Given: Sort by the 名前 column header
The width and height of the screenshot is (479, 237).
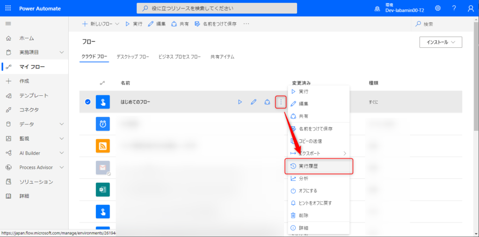Looking at the screenshot, I should point(125,83).
